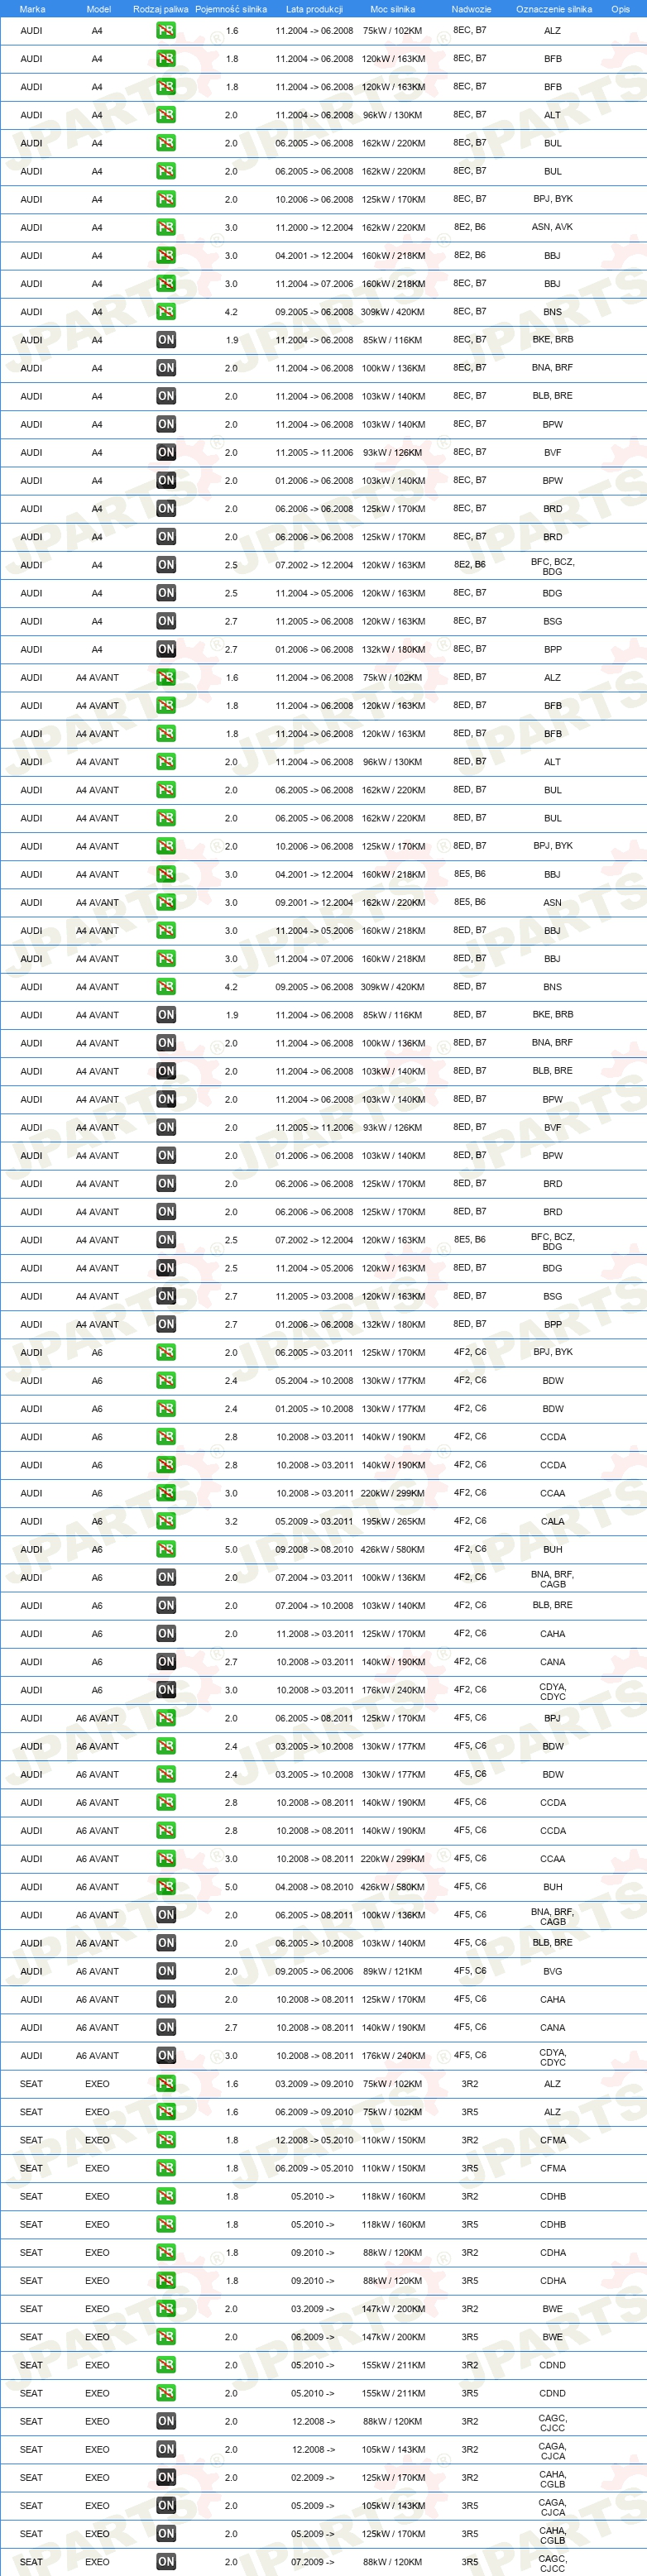Select the production years '09.2001 -> 12.2004'
Screen dimensions: 647x2576
click(x=314, y=903)
